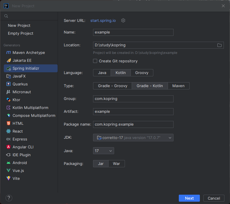
Task: Choose Gradle - Kotlin build type
Action: 150,86
